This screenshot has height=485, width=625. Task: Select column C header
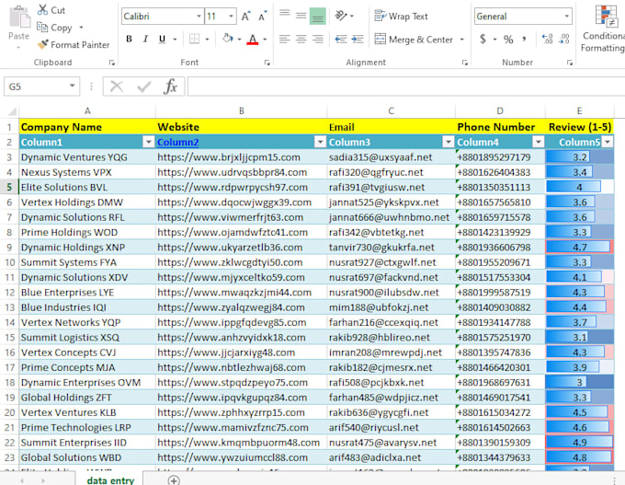391,111
